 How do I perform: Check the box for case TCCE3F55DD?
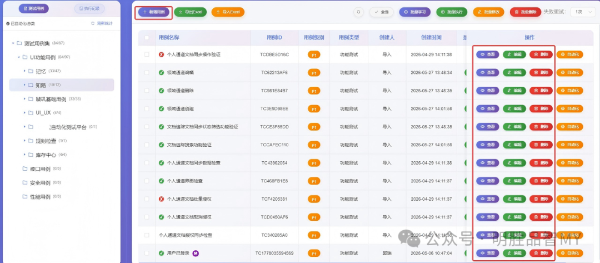tap(147, 127)
